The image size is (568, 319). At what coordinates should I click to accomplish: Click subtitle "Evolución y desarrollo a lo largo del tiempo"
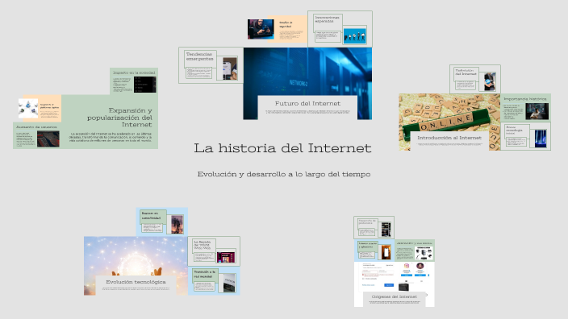(x=284, y=174)
